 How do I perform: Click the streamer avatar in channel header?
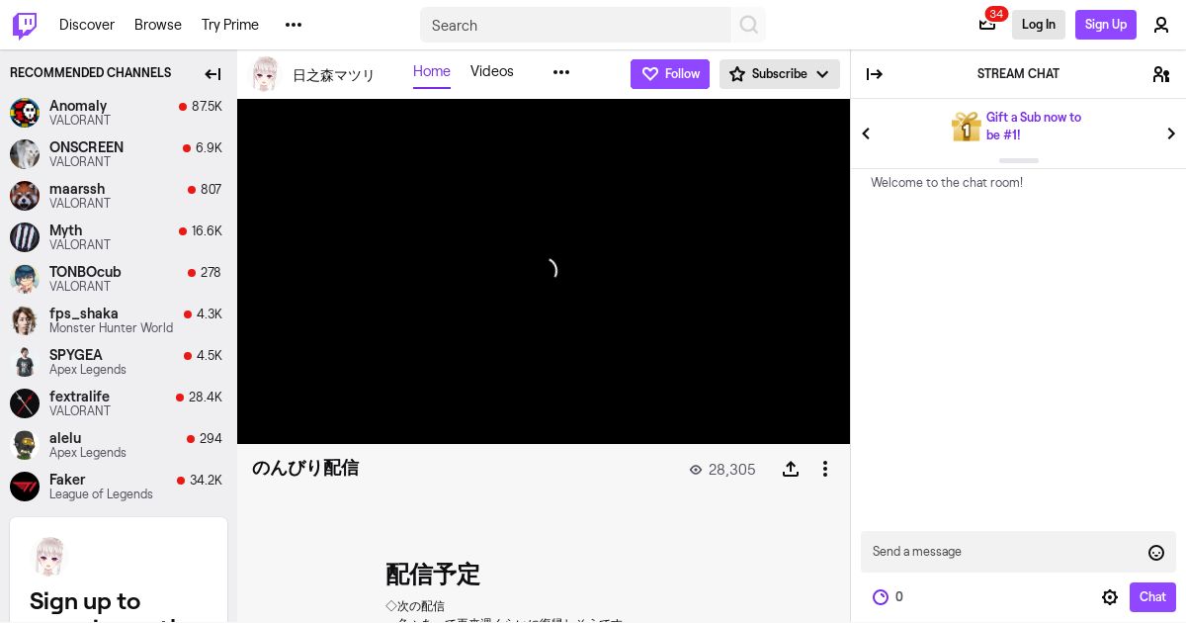point(265,74)
